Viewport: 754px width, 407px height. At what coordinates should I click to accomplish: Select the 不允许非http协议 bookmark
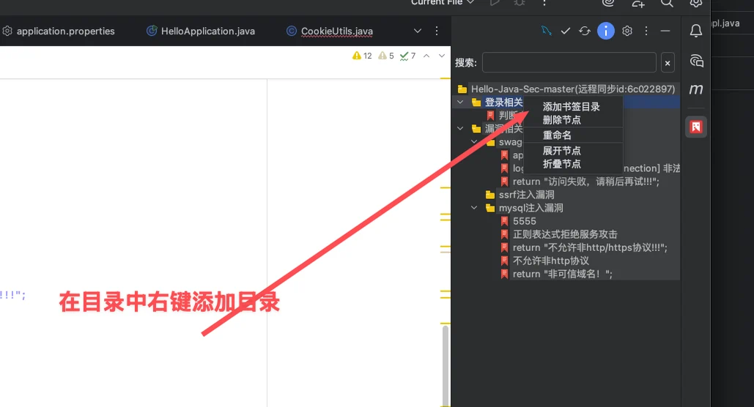(544, 261)
